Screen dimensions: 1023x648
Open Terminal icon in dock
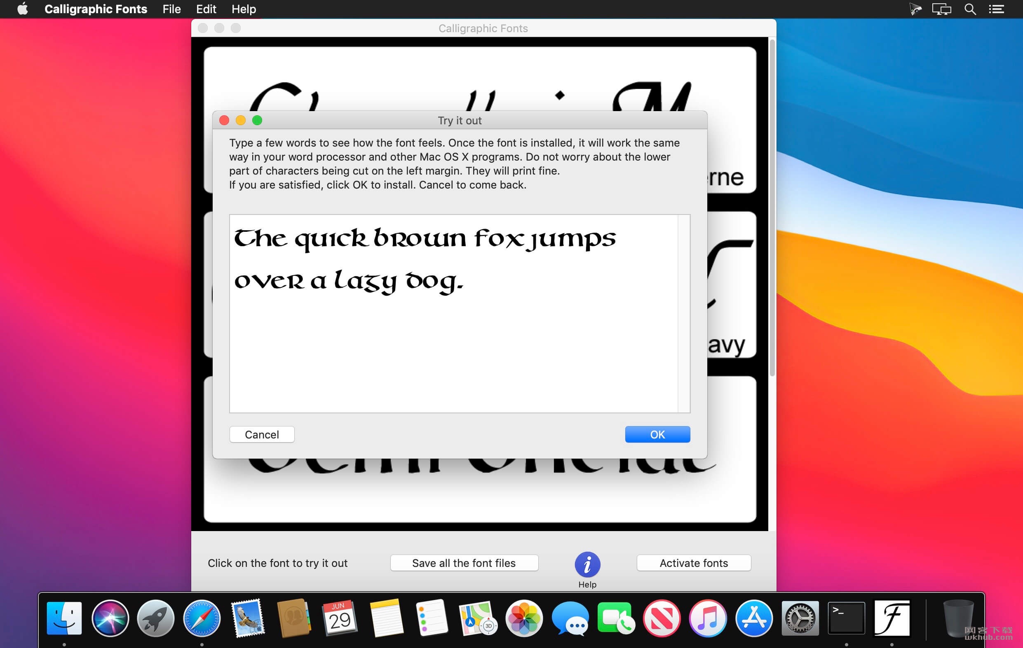[x=846, y=618]
